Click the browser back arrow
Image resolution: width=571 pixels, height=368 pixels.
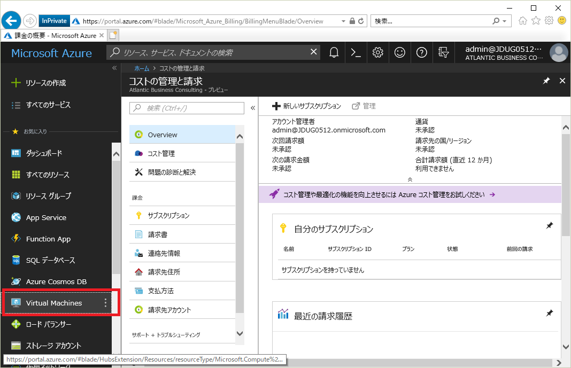pos(11,21)
